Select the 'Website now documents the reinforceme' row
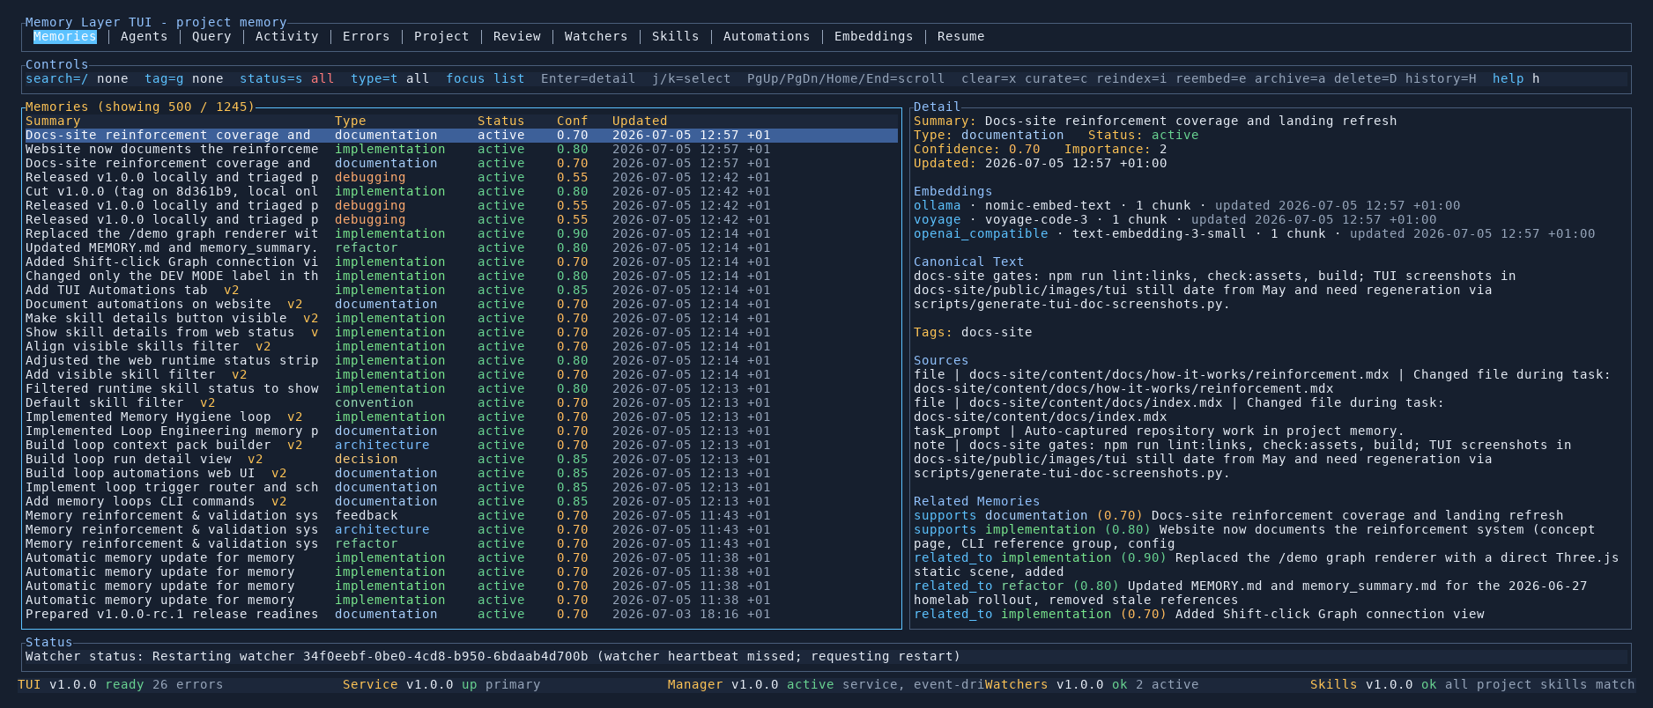The image size is (1653, 708). [x=462, y=149]
